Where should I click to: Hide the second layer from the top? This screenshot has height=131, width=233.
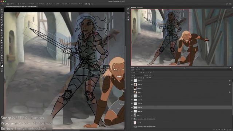(x=132, y=85)
